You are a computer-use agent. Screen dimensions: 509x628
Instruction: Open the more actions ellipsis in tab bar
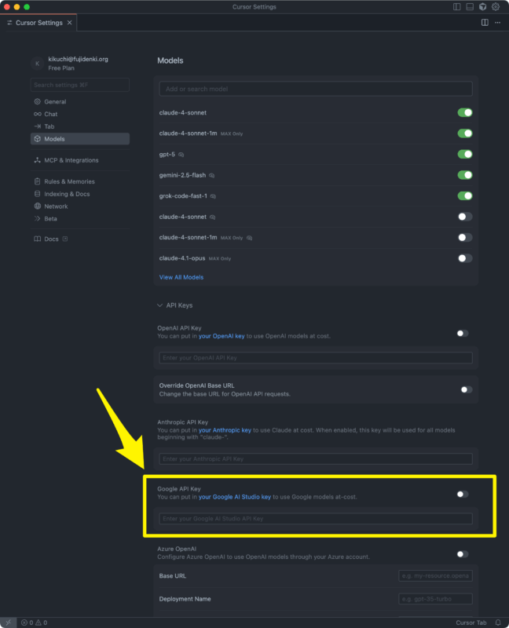pos(497,23)
